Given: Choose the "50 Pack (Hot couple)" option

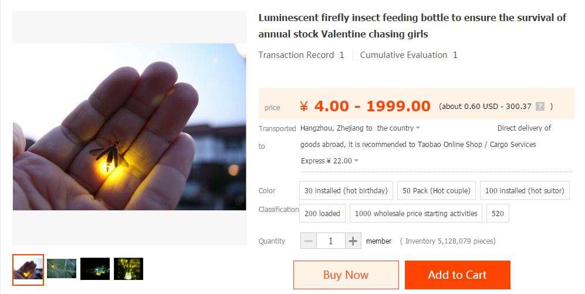Looking at the screenshot, I should (437, 190).
